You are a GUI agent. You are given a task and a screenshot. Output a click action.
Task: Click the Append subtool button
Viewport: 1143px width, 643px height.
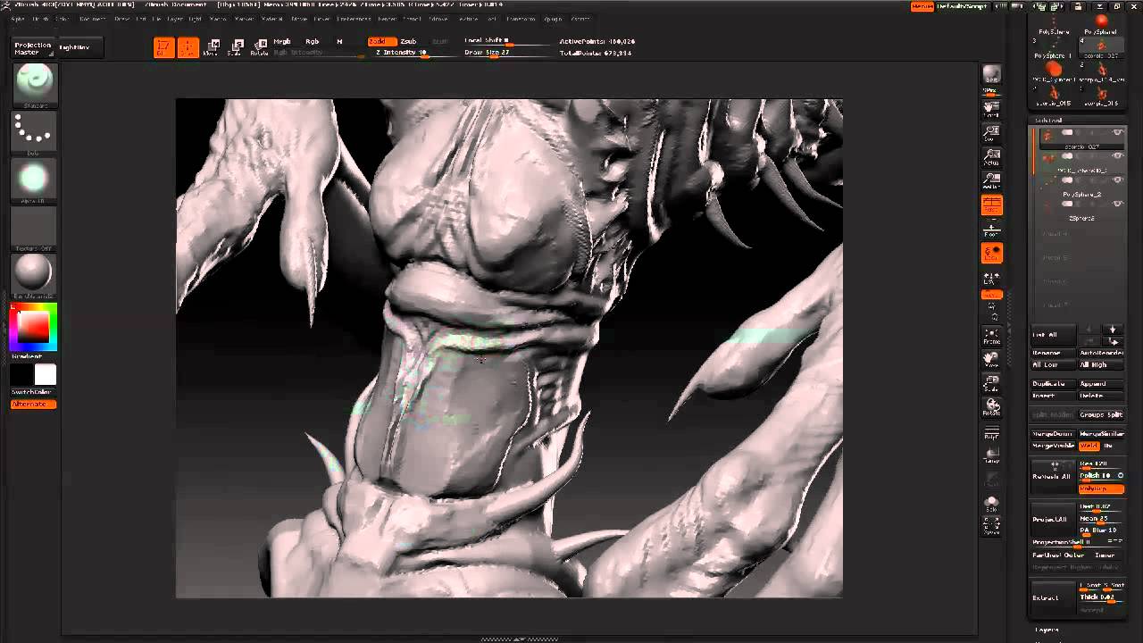coord(1101,384)
